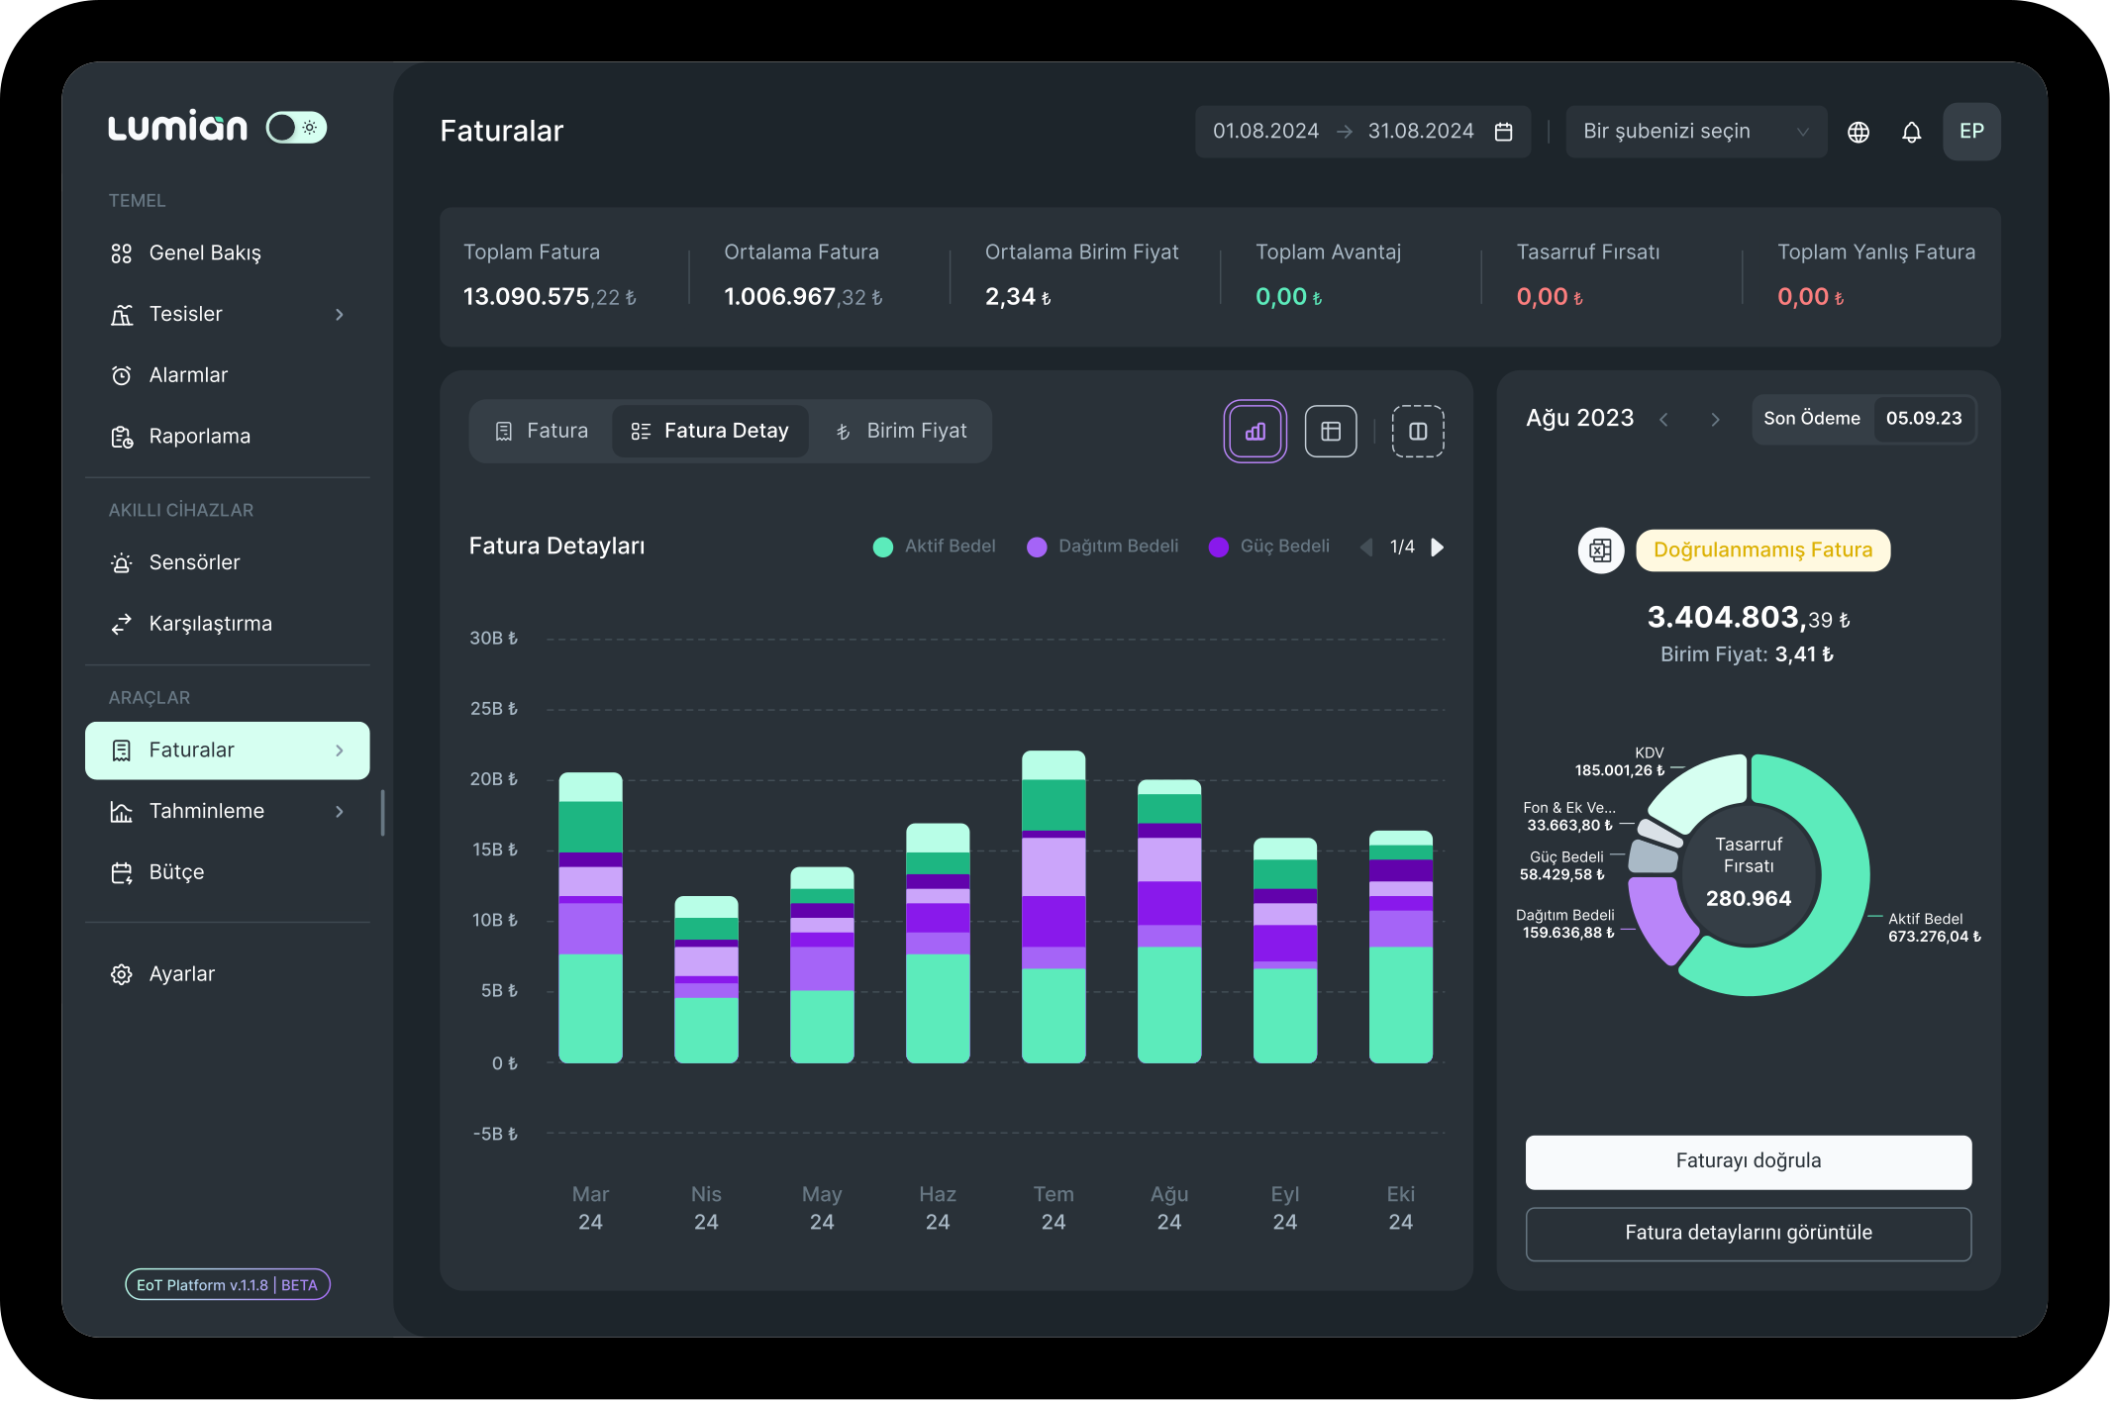The height and width of the screenshot is (1402, 2110).
Task: Open Ayarlar settings gear icon
Action: (x=122, y=974)
